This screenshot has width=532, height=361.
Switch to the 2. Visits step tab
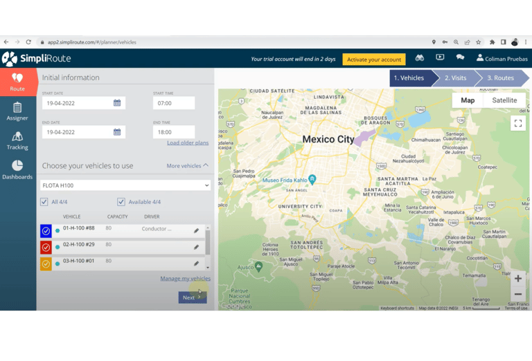point(455,78)
